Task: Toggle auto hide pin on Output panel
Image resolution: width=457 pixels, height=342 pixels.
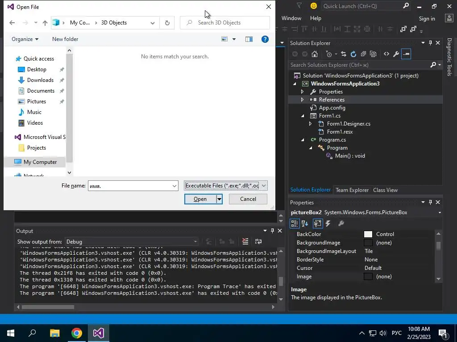Action: coord(273,231)
